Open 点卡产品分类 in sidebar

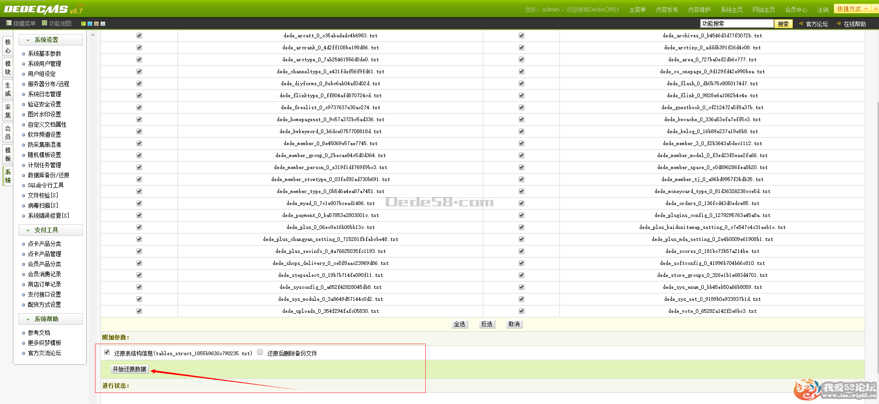(44, 244)
